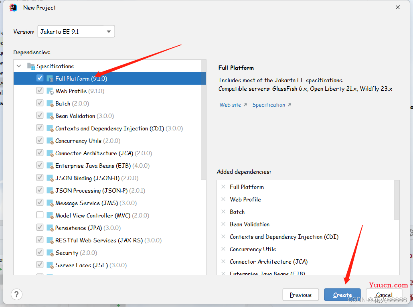Toggle the Contexts and Dependency Injection checkbox
Viewport: 413px width, 307px height.
click(x=40, y=128)
